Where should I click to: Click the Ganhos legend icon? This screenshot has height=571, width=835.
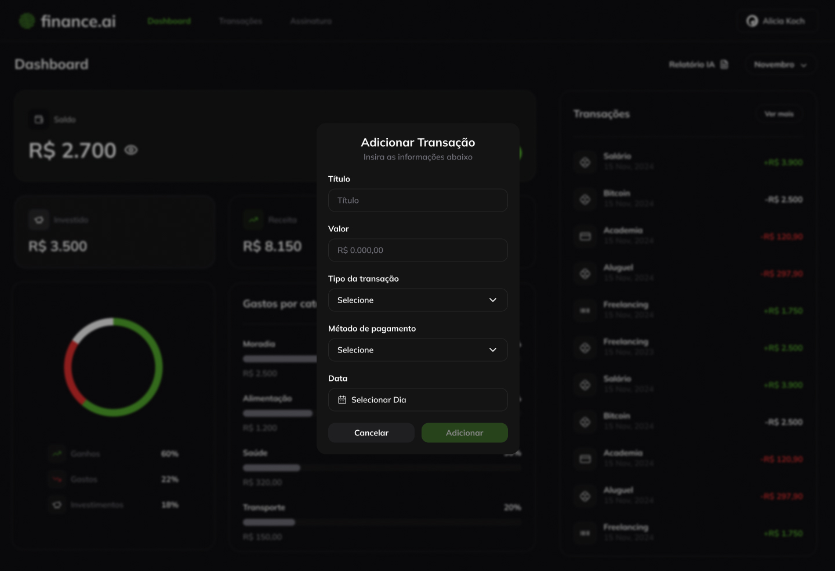[x=57, y=453]
